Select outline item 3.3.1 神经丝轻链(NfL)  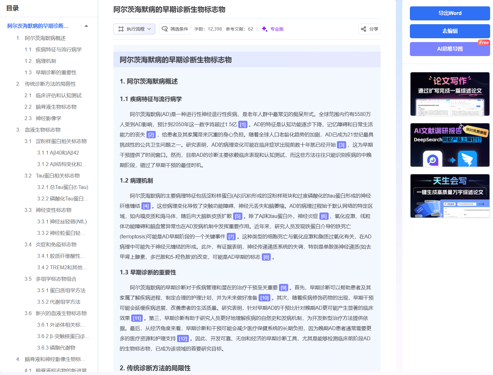click(x=62, y=222)
